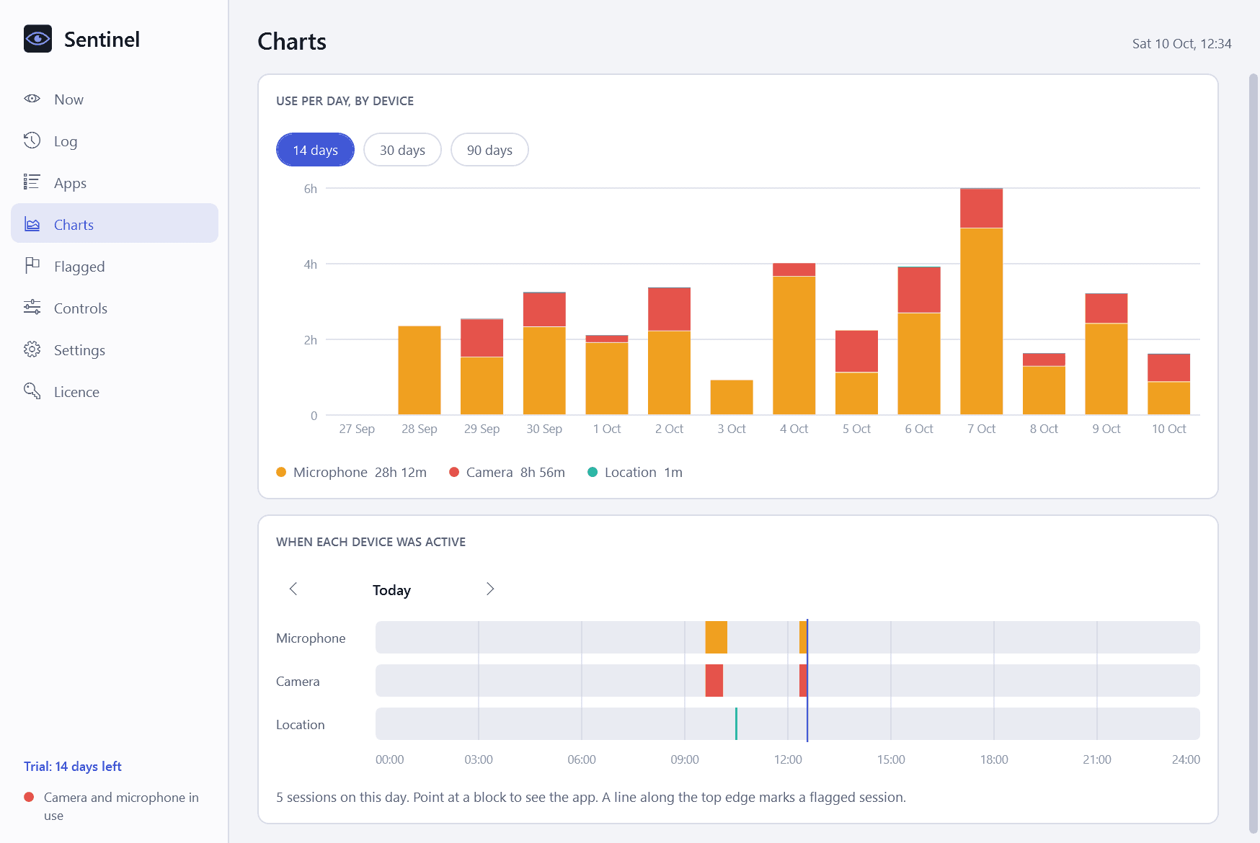Click the Apps list icon
Viewport: 1260px width, 843px height.
pyautogui.click(x=32, y=182)
